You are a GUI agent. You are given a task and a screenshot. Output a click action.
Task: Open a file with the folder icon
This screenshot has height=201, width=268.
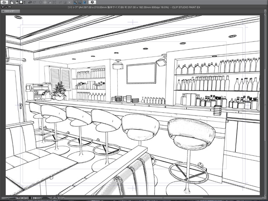pyautogui.click(x=16, y=3)
